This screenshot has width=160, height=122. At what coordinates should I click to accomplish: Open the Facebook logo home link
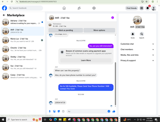pos(4,8)
